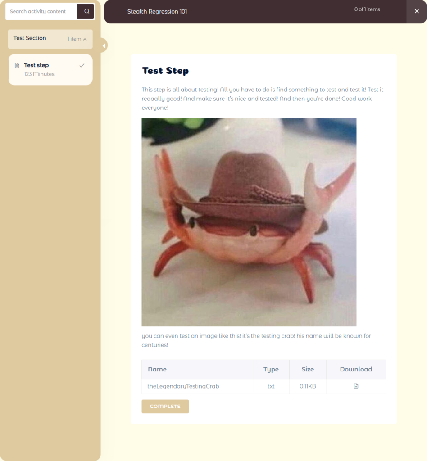Click the document icon beside Test step
This screenshot has width=427, height=461.
click(17, 65)
